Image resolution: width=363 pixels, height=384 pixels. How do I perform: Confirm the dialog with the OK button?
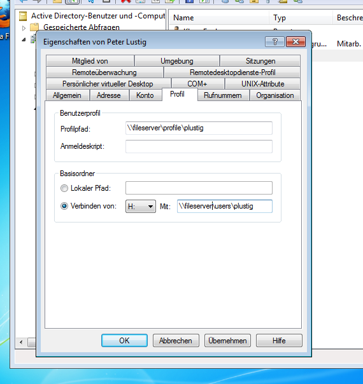(x=124, y=340)
